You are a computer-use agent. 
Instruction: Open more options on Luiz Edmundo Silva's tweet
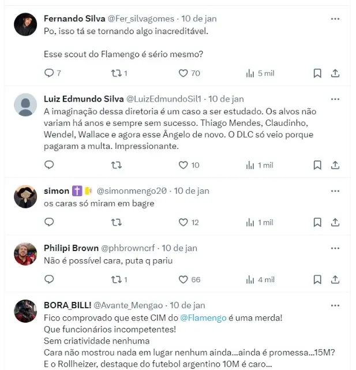(335, 99)
